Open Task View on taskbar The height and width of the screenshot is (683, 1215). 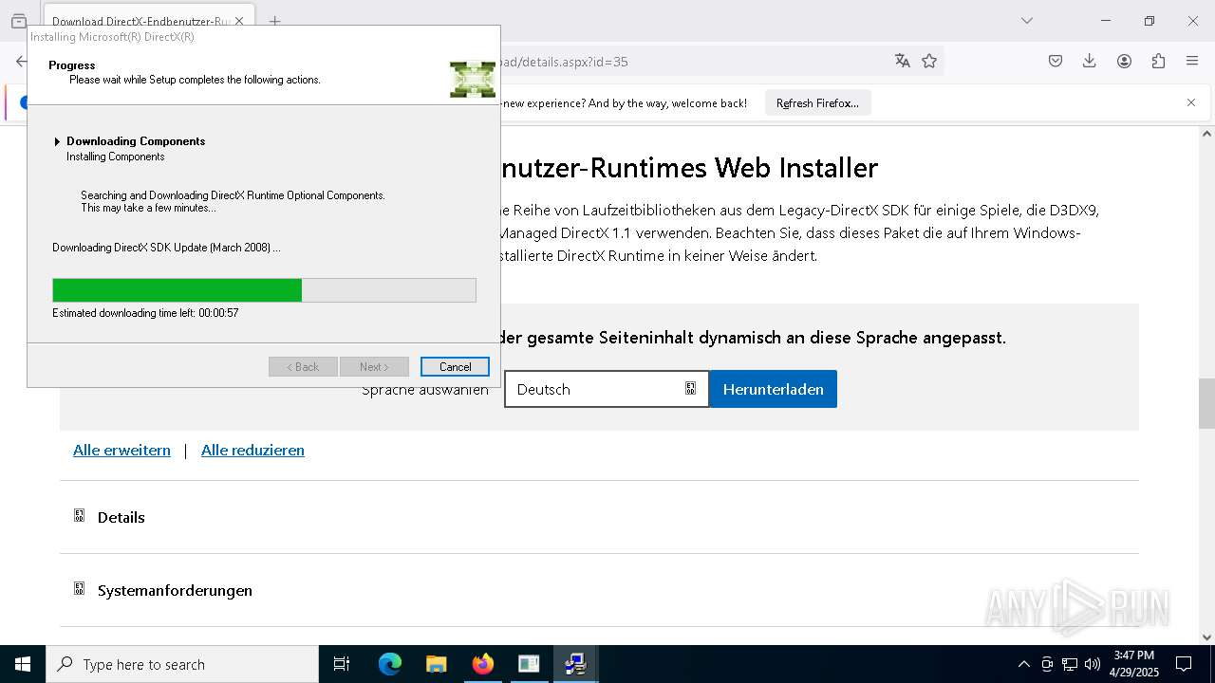tap(342, 664)
